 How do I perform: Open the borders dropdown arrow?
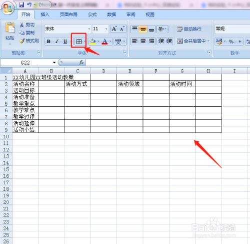click(84, 42)
